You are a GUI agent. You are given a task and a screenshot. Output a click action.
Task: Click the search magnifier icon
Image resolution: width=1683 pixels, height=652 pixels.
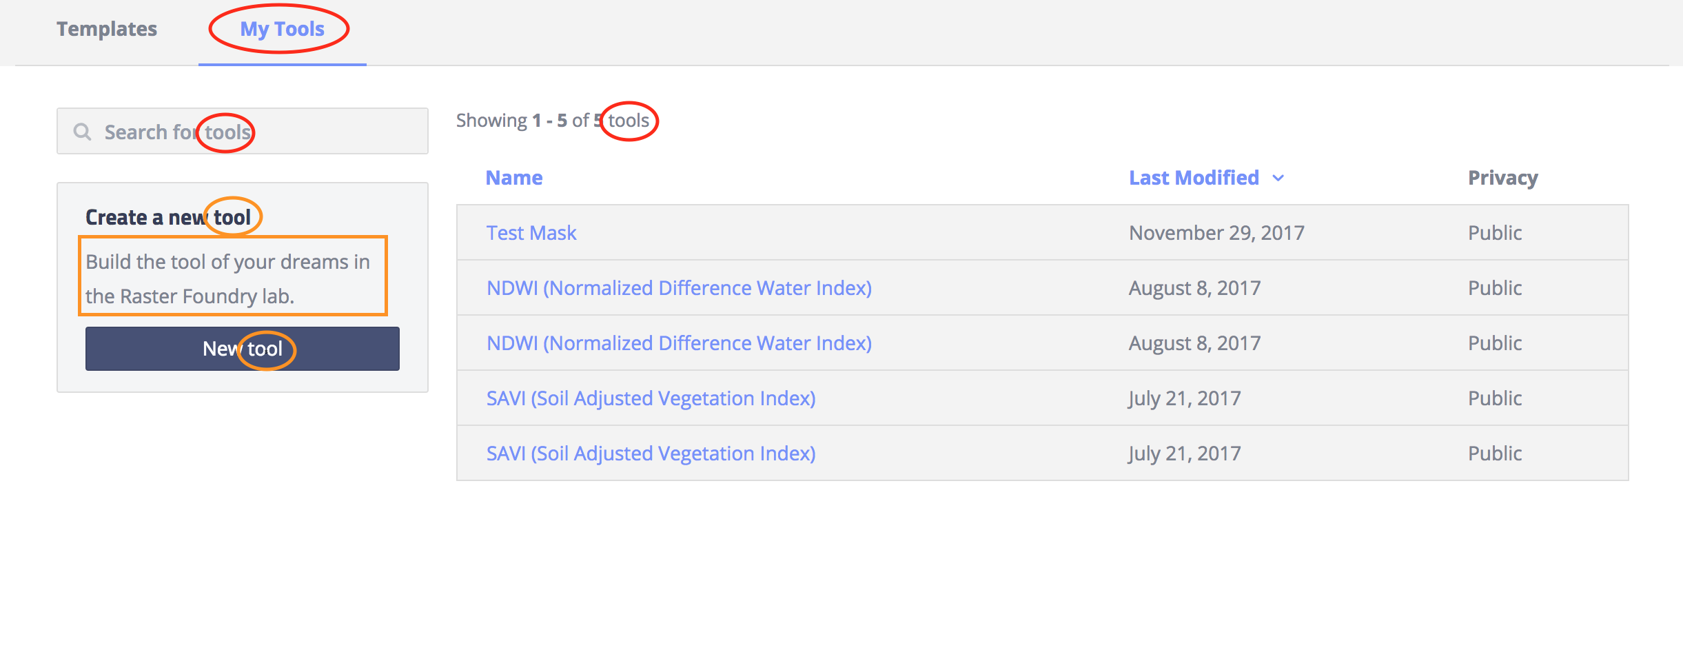82,131
